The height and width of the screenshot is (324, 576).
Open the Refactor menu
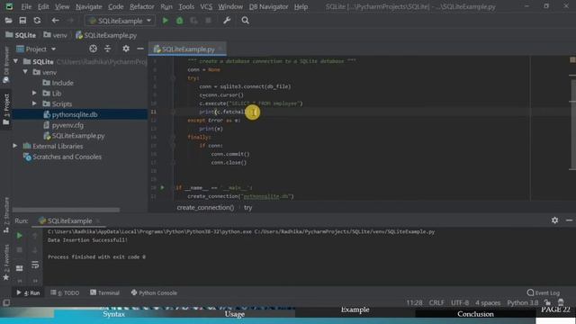tap(142, 6)
